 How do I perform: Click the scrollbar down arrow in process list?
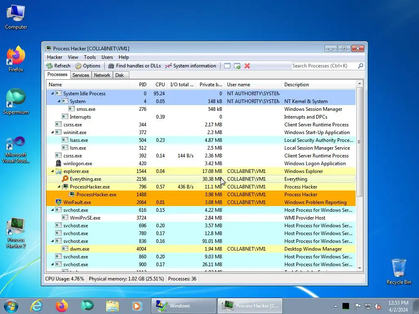[x=359, y=268]
